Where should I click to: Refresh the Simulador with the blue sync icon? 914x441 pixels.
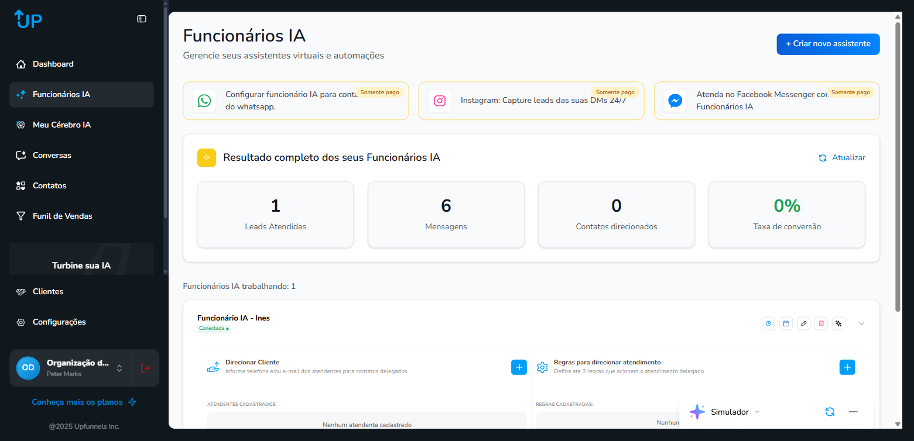pos(830,412)
